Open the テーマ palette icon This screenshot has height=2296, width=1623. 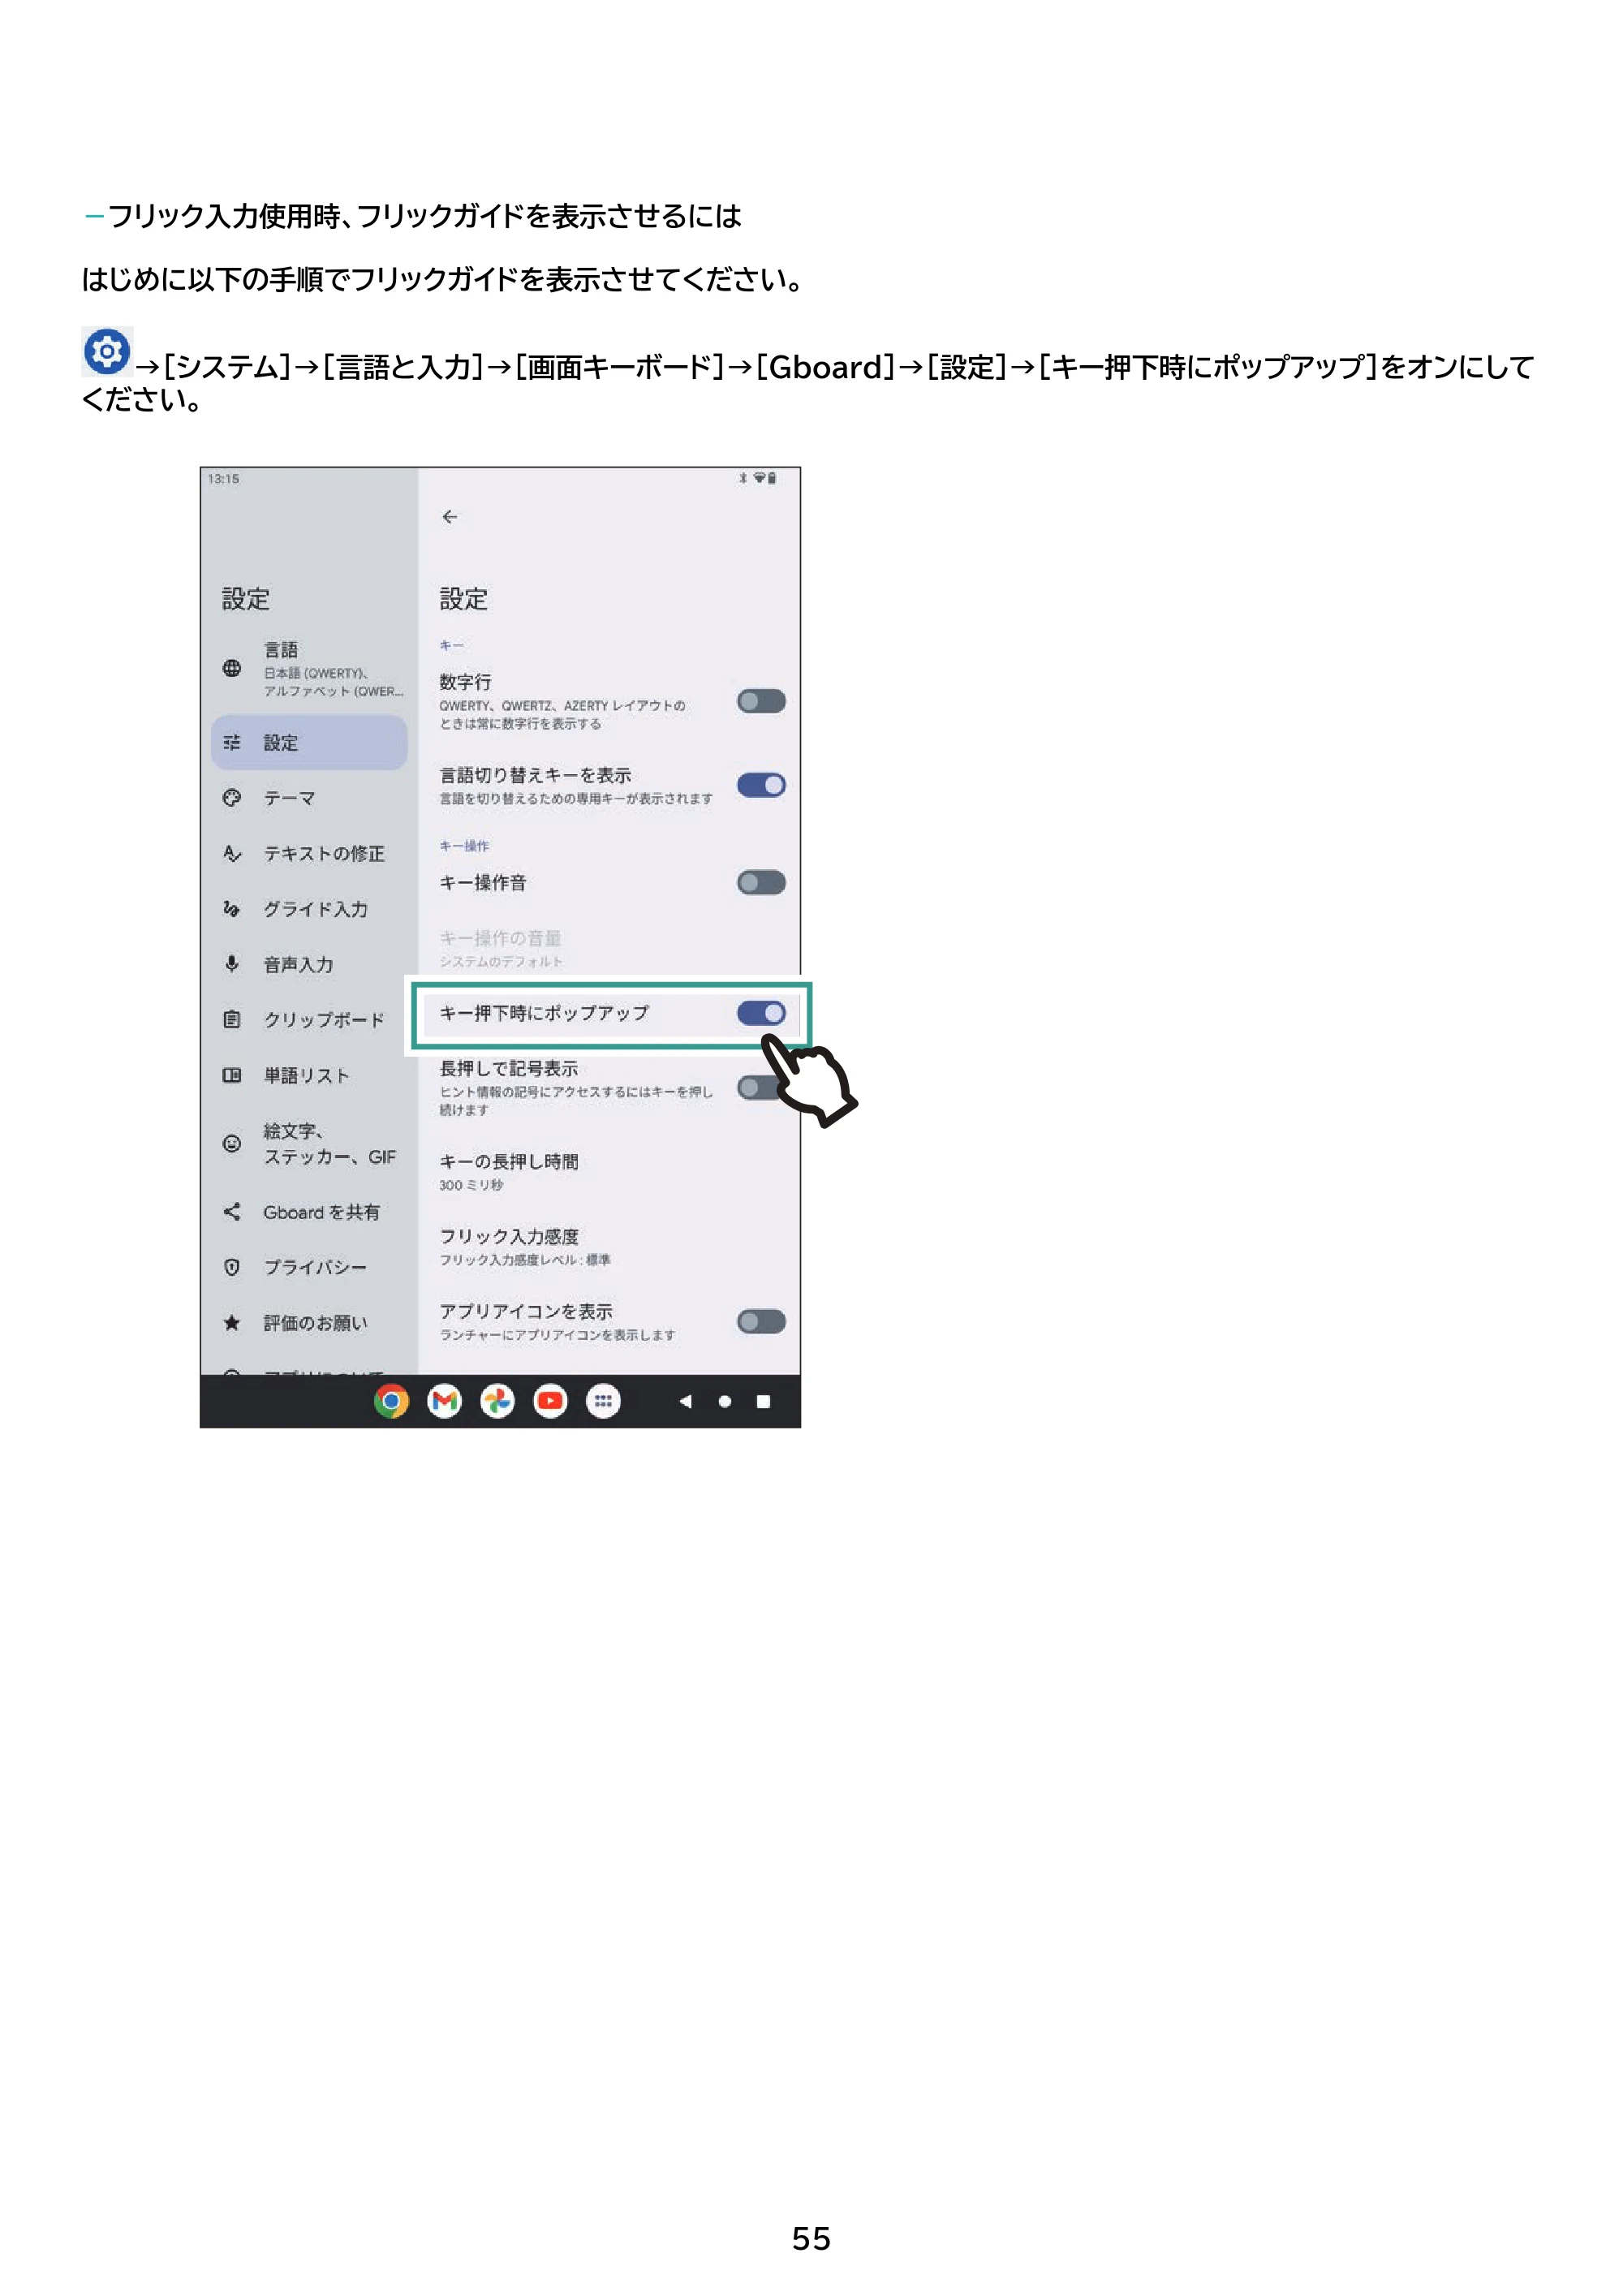(232, 797)
